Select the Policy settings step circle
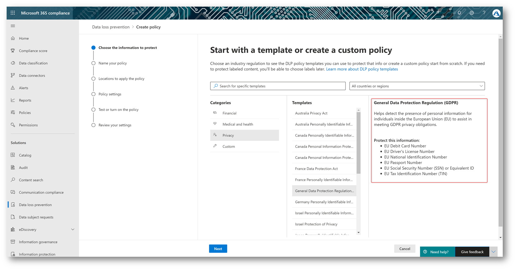This screenshot has height=270, width=516. tap(93, 94)
